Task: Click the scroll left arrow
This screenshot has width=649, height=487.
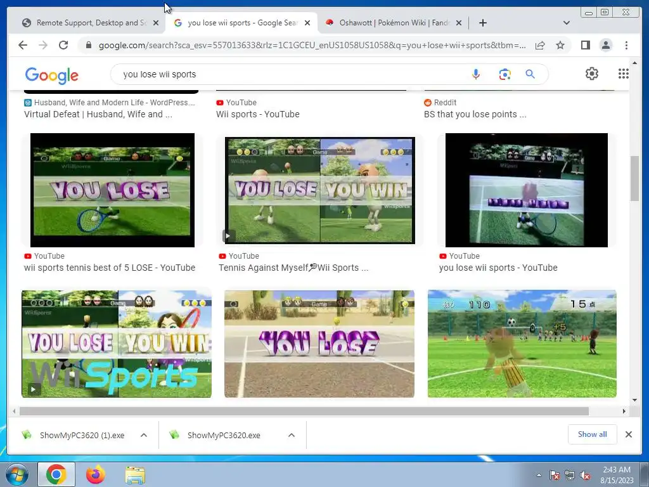Action: 14,411
